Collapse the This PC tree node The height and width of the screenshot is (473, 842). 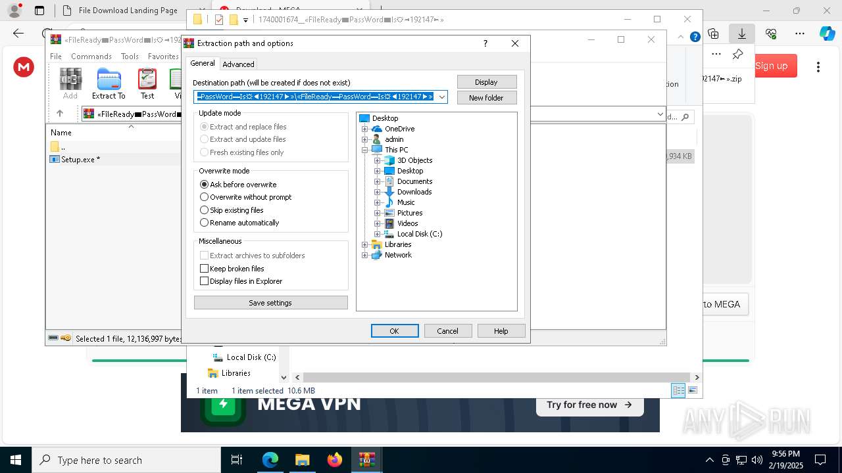[365, 150]
